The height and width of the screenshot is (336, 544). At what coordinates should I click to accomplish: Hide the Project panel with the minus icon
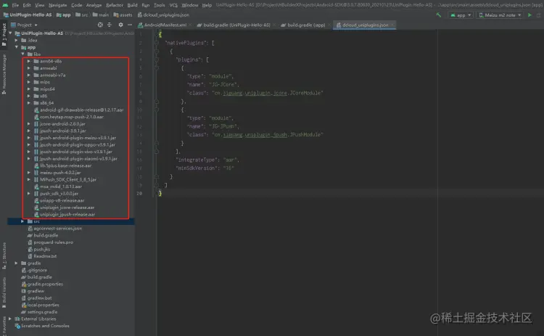(130, 25)
